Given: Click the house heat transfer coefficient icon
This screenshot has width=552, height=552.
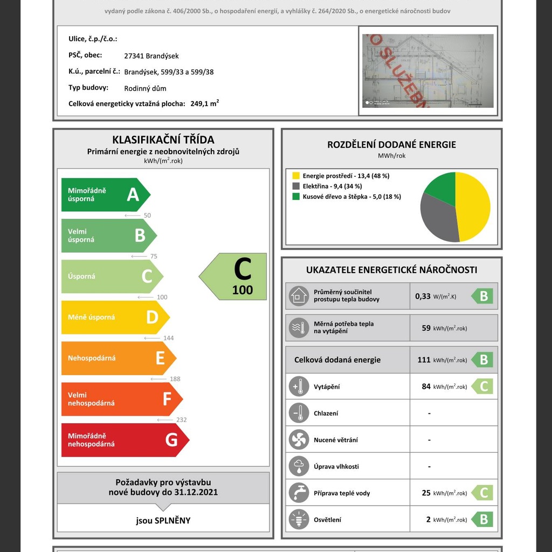Looking at the screenshot, I should 298,296.
